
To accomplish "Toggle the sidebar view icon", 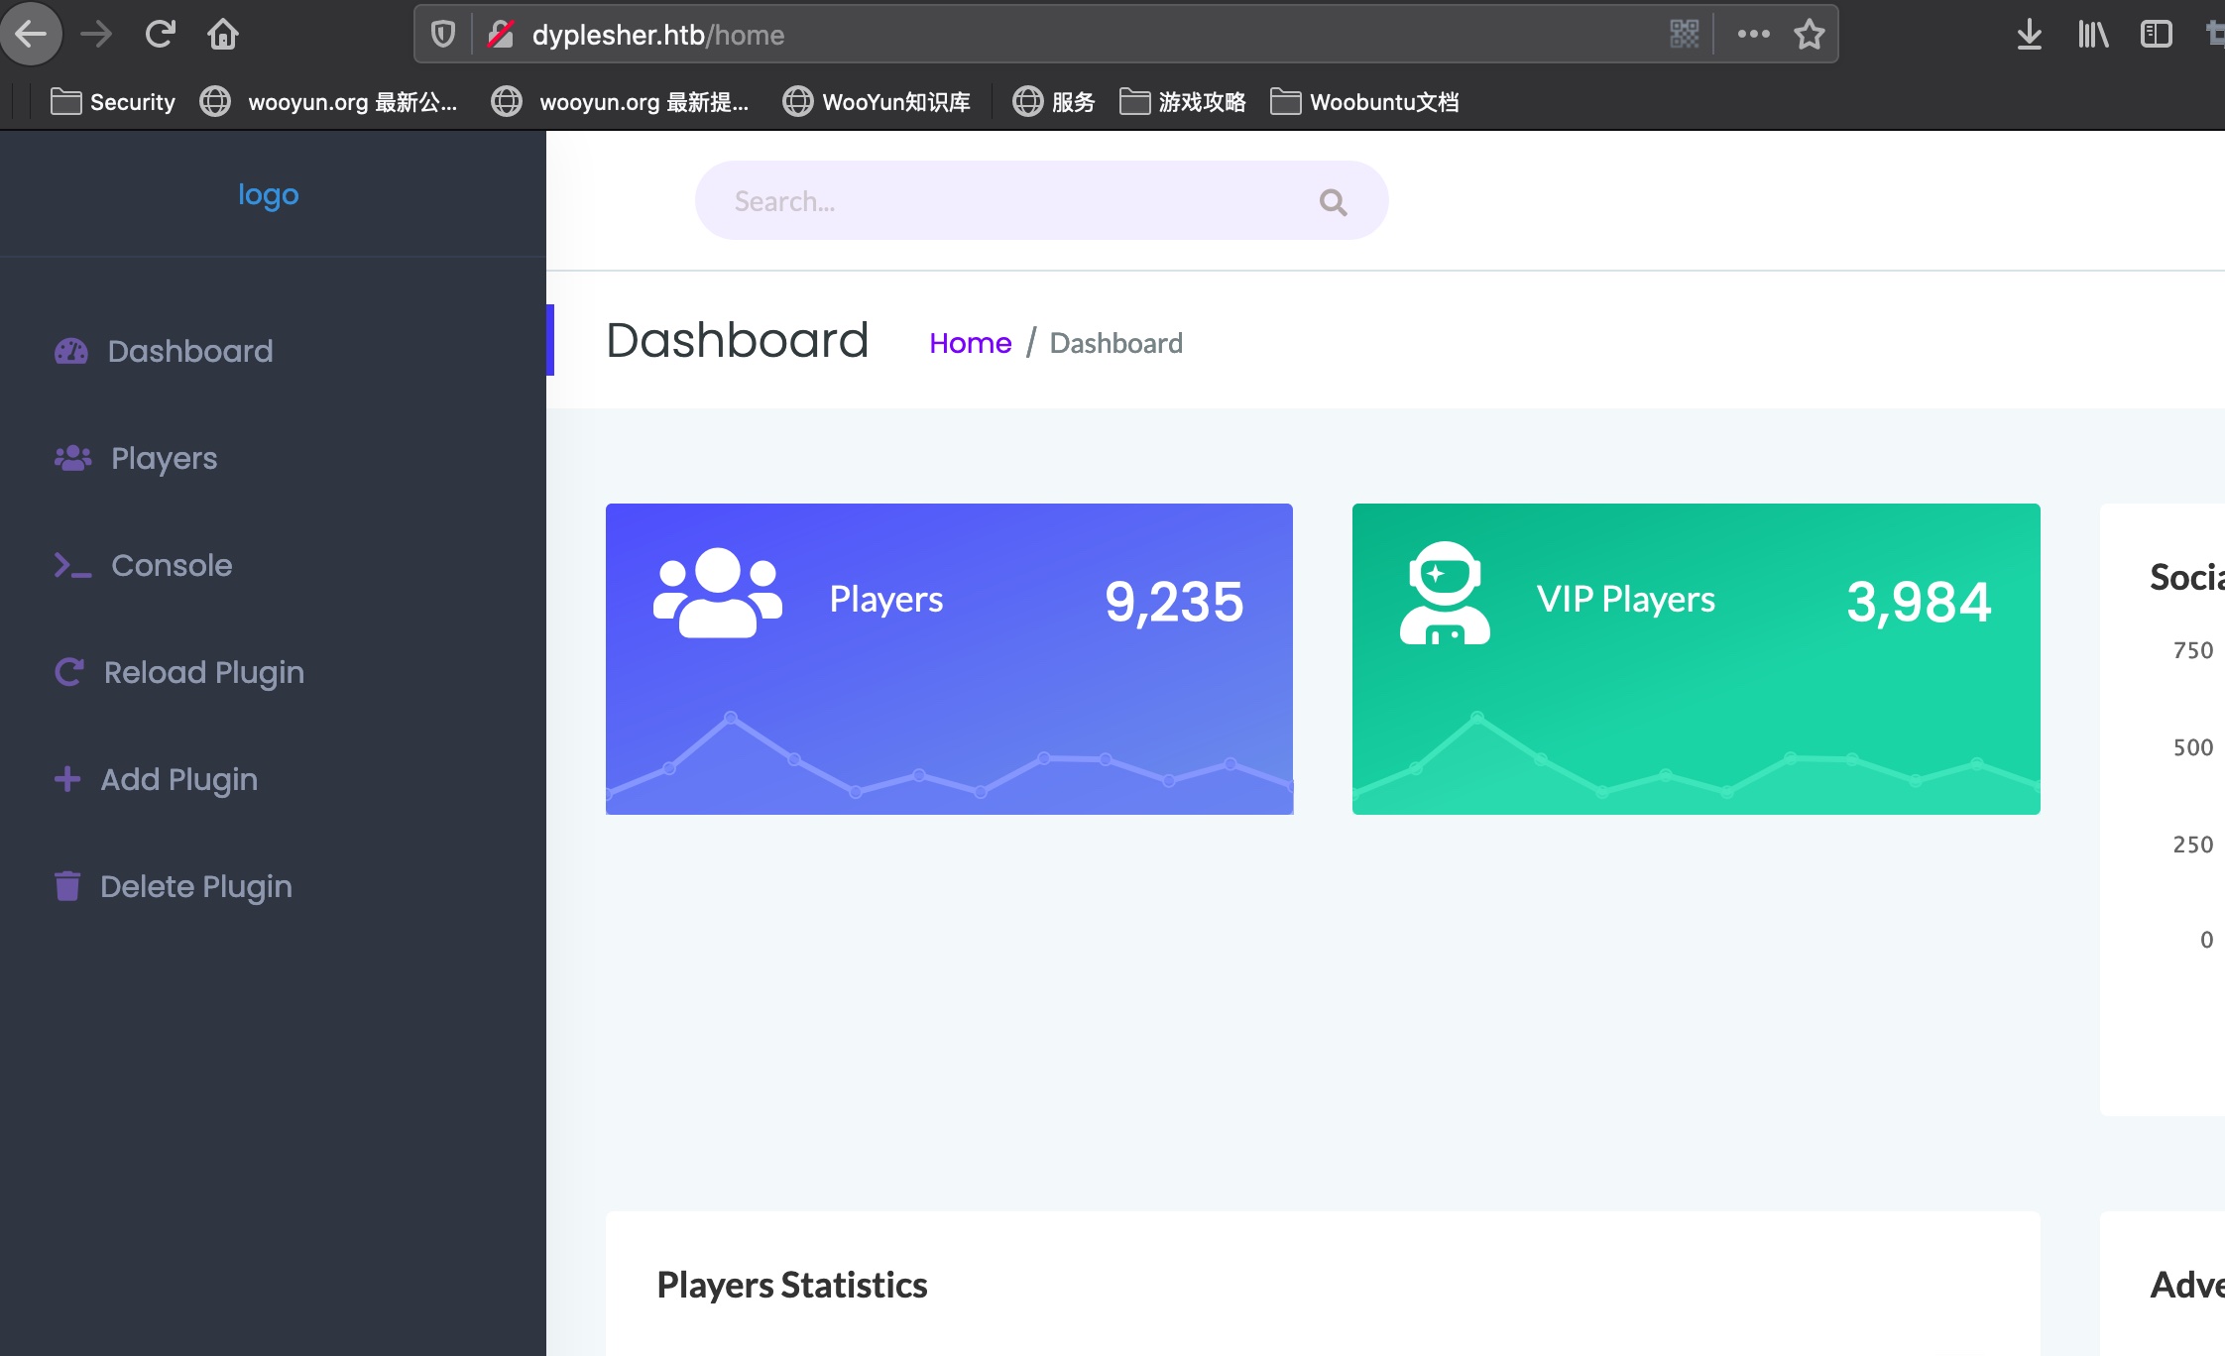I will (2156, 35).
